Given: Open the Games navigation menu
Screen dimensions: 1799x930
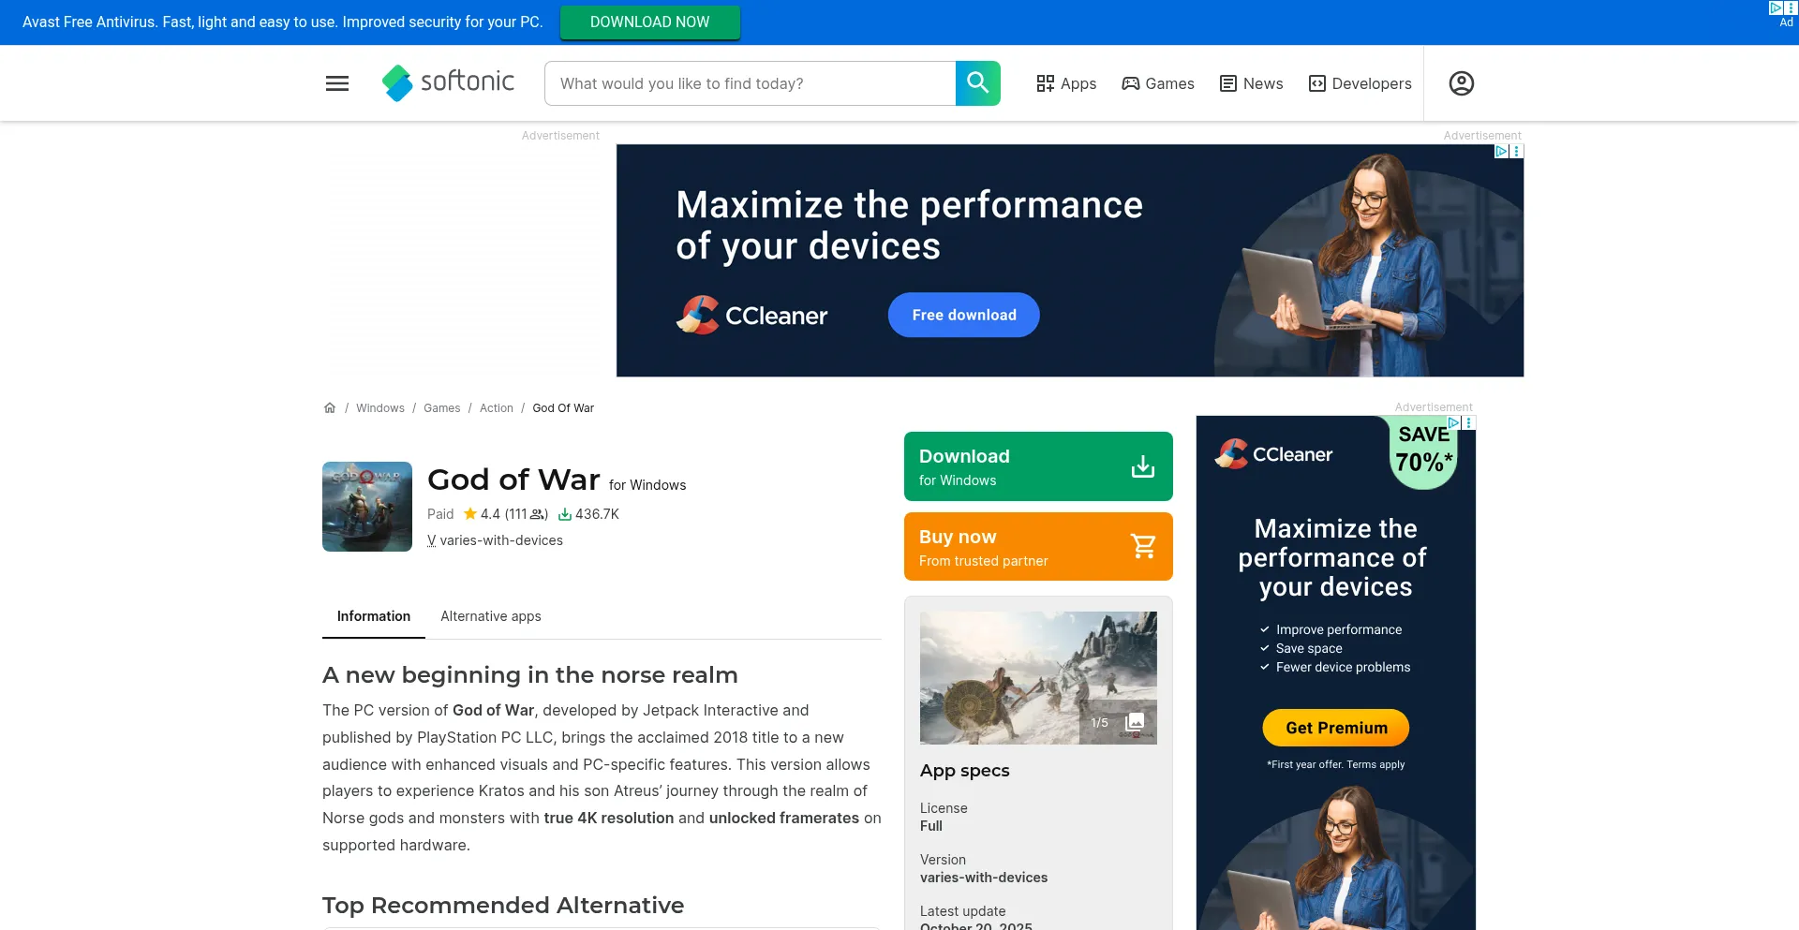Looking at the screenshot, I should 1158,83.
